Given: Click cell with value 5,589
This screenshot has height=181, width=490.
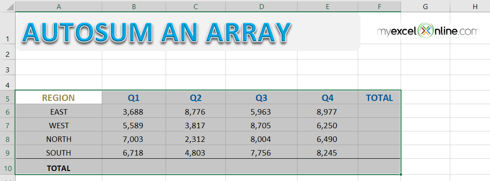Looking at the screenshot, I should 134,125.
